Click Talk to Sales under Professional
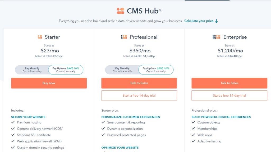 [x=139, y=83]
